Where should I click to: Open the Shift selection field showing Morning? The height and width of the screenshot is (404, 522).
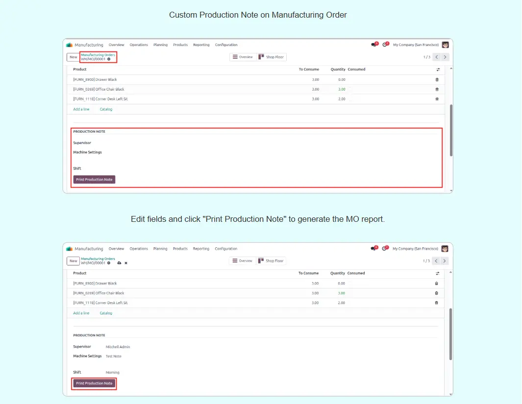113,373
